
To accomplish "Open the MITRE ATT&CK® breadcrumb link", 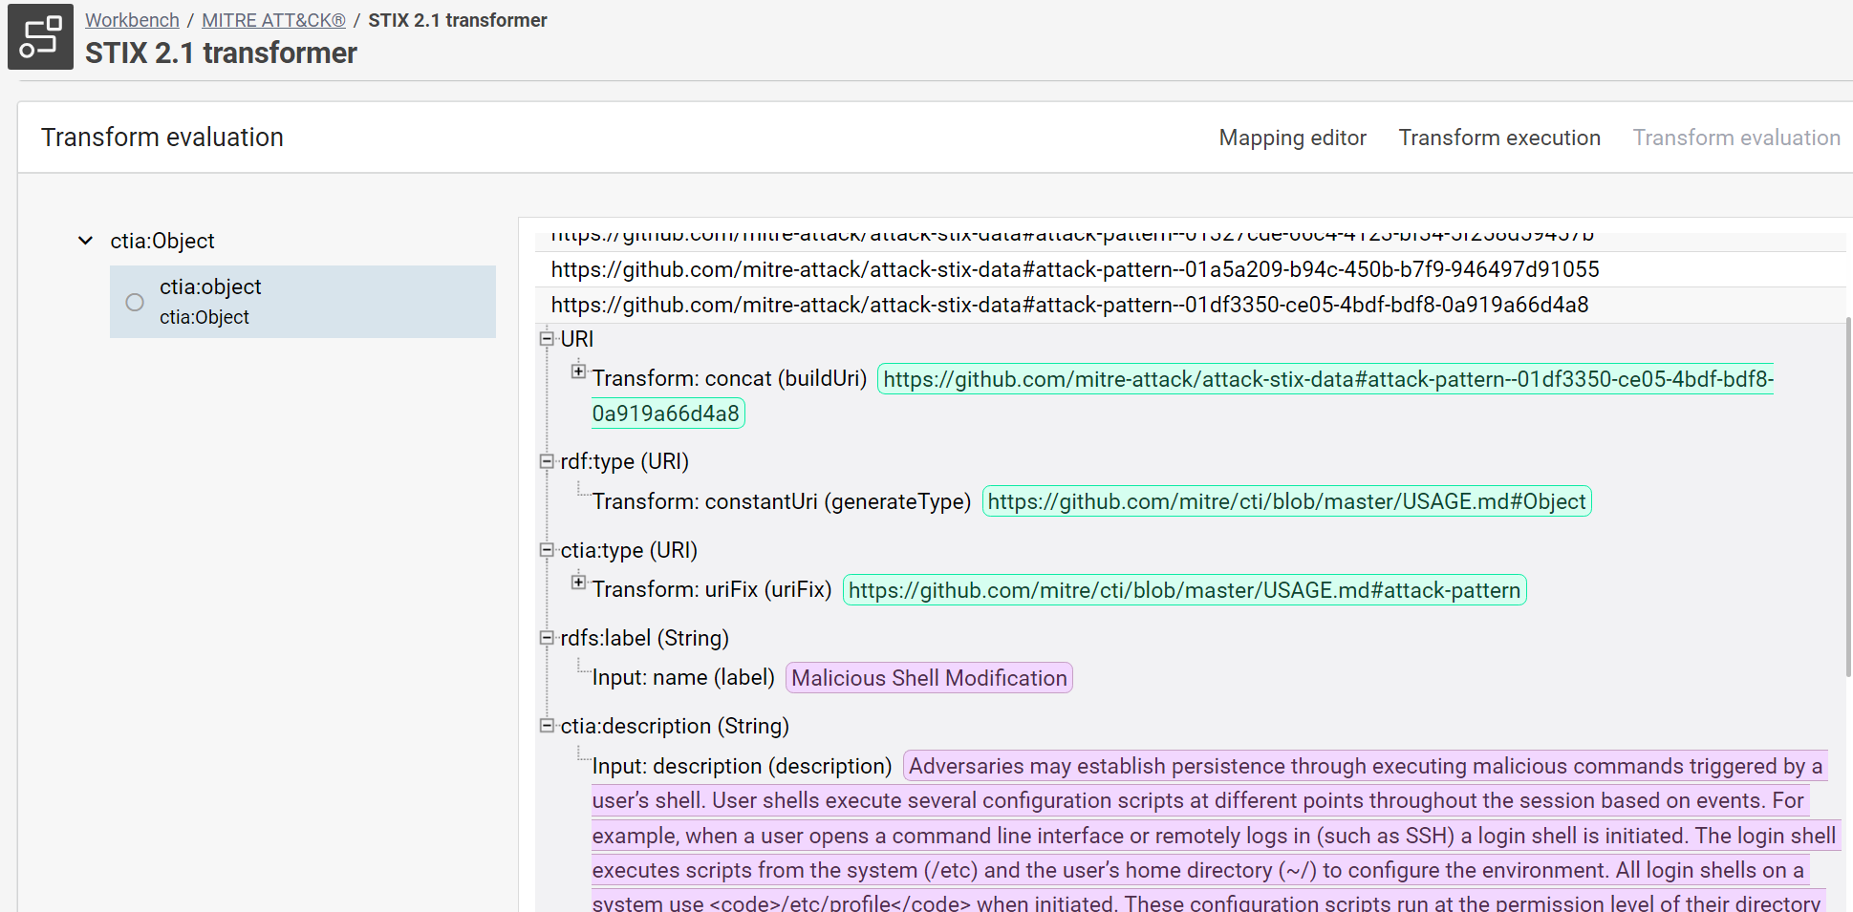I will click(x=273, y=20).
